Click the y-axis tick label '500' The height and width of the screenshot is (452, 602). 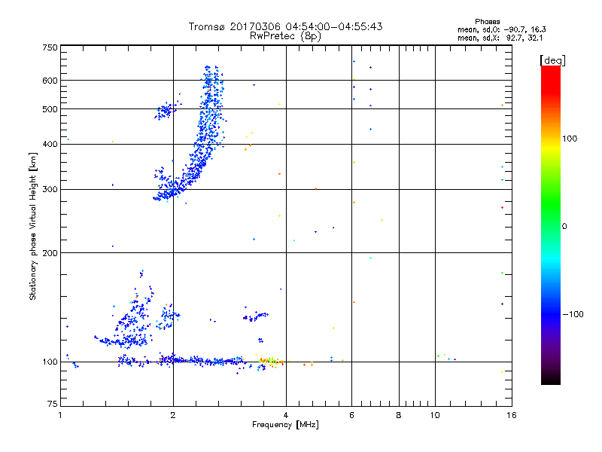[x=50, y=109]
